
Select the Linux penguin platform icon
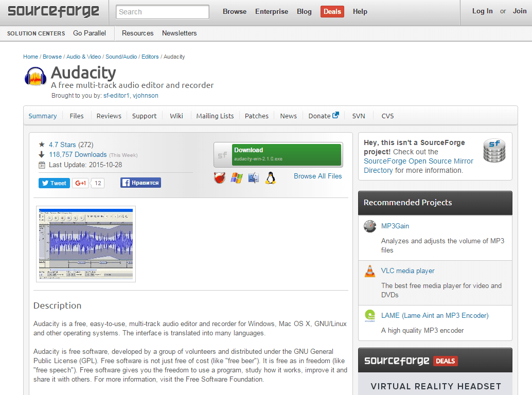pos(271,177)
